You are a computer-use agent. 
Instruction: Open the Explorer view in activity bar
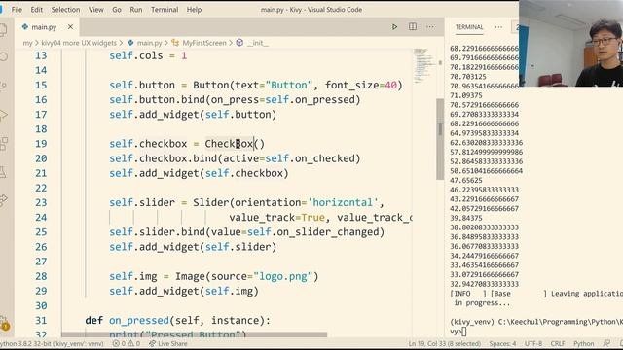coord(3,29)
